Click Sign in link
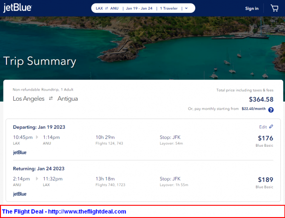285x218 pixels. pos(252,8)
